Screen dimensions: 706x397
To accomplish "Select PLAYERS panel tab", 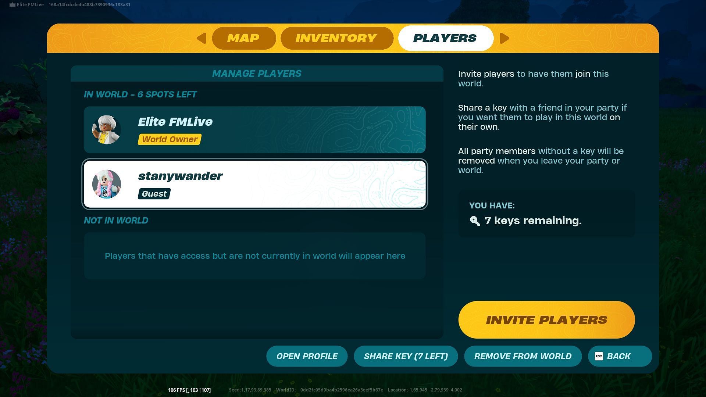I will 445,38.
